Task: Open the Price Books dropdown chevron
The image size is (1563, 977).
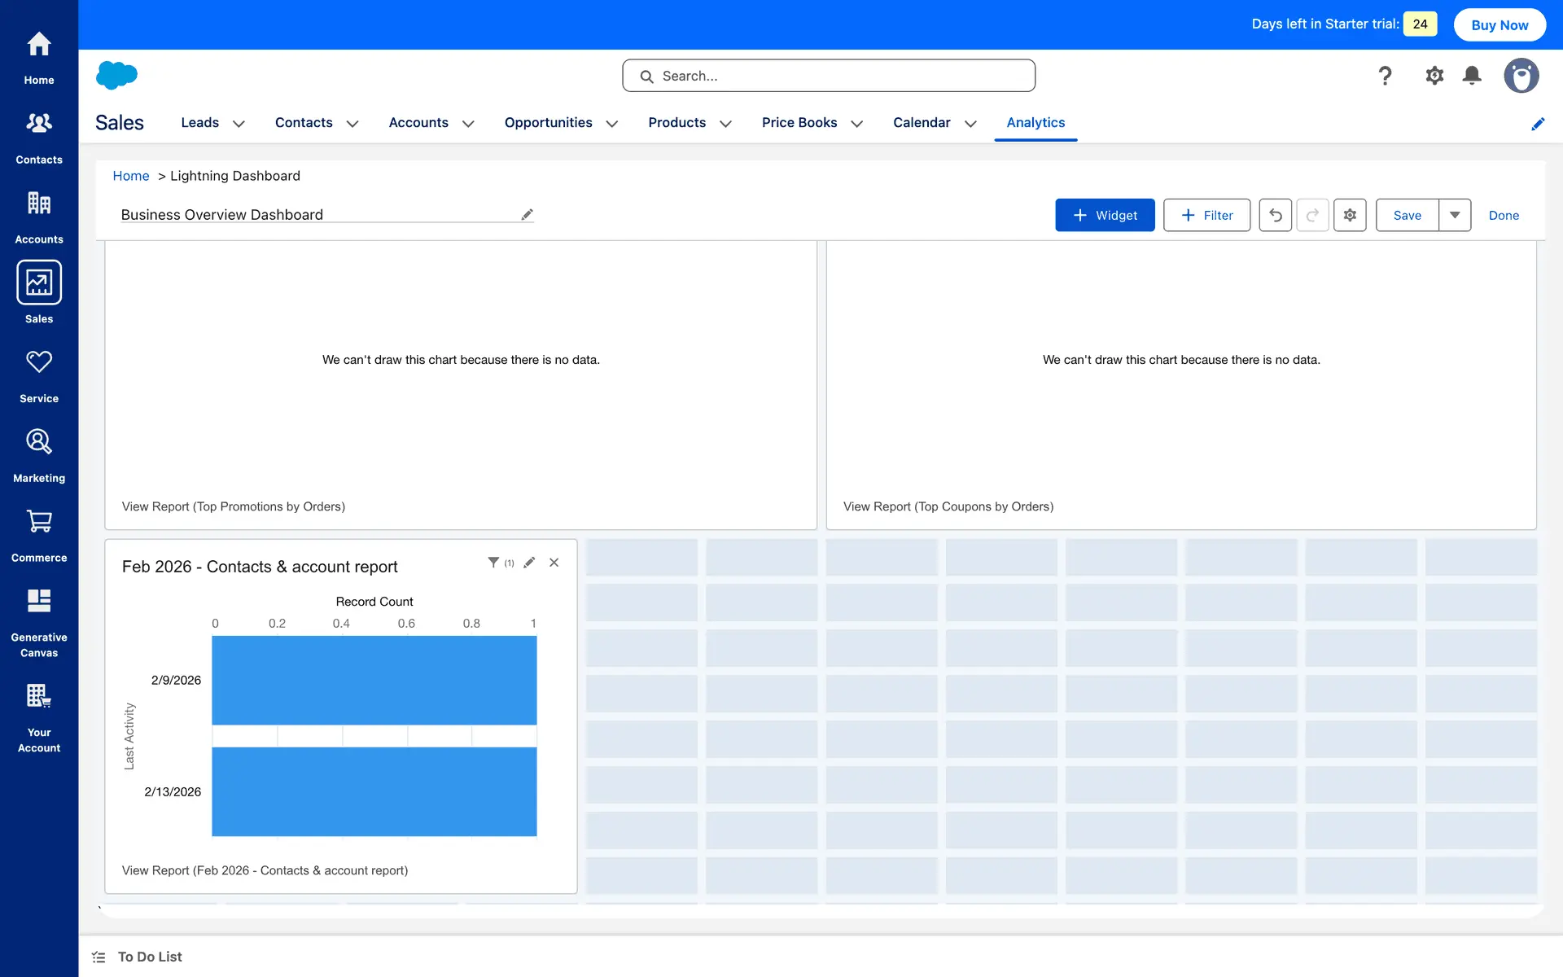Action: click(x=856, y=124)
